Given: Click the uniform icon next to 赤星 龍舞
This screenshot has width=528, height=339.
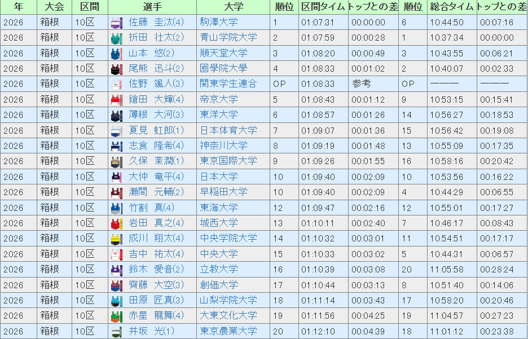Looking at the screenshot, I should (x=116, y=316).
